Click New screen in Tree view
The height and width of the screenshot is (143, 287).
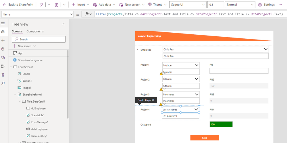(x=24, y=46)
